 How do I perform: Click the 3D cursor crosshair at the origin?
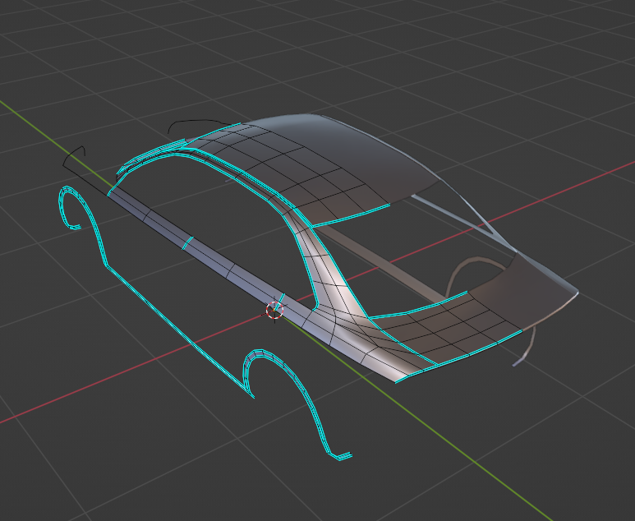(274, 310)
